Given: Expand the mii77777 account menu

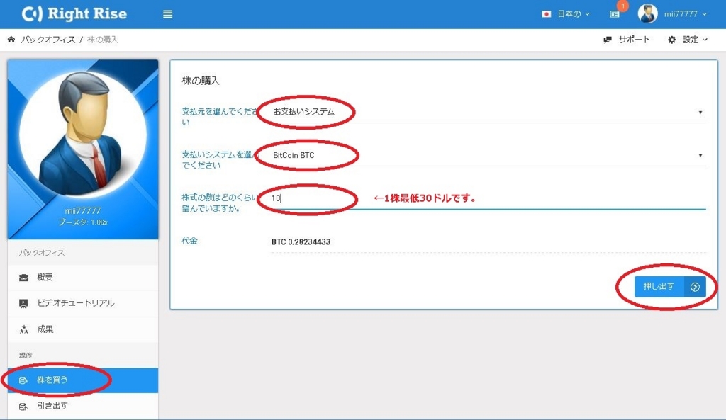Looking at the screenshot, I should point(686,14).
